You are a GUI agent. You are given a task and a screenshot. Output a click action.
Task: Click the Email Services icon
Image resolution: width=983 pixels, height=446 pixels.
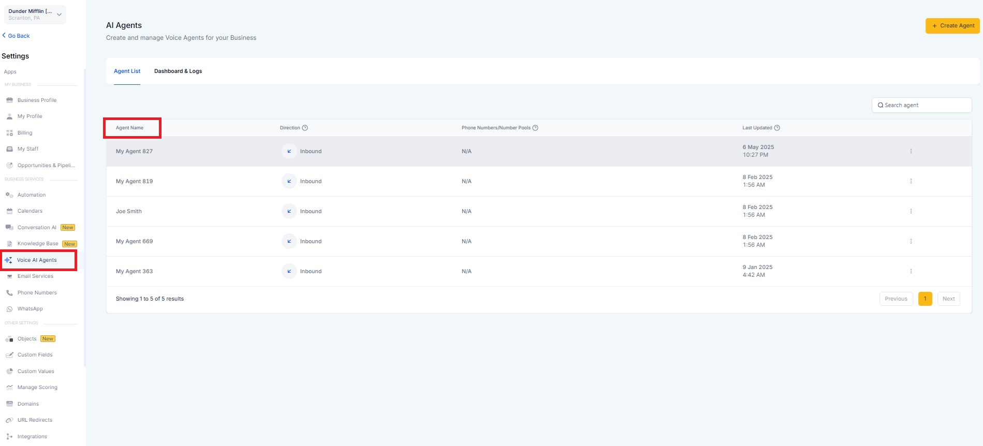9,276
